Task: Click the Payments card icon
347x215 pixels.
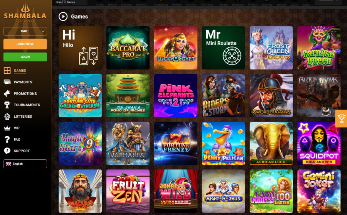Action: point(7,82)
